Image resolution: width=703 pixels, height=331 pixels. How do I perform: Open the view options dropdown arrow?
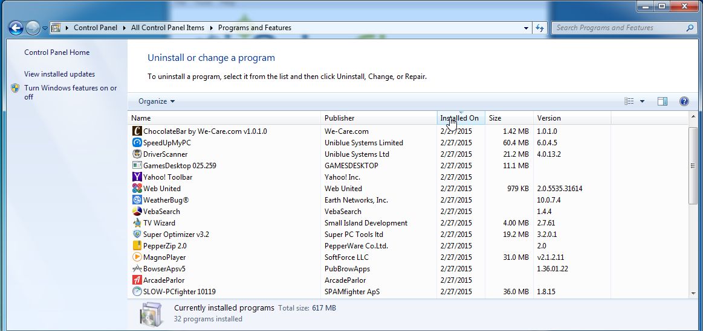pyautogui.click(x=642, y=101)
